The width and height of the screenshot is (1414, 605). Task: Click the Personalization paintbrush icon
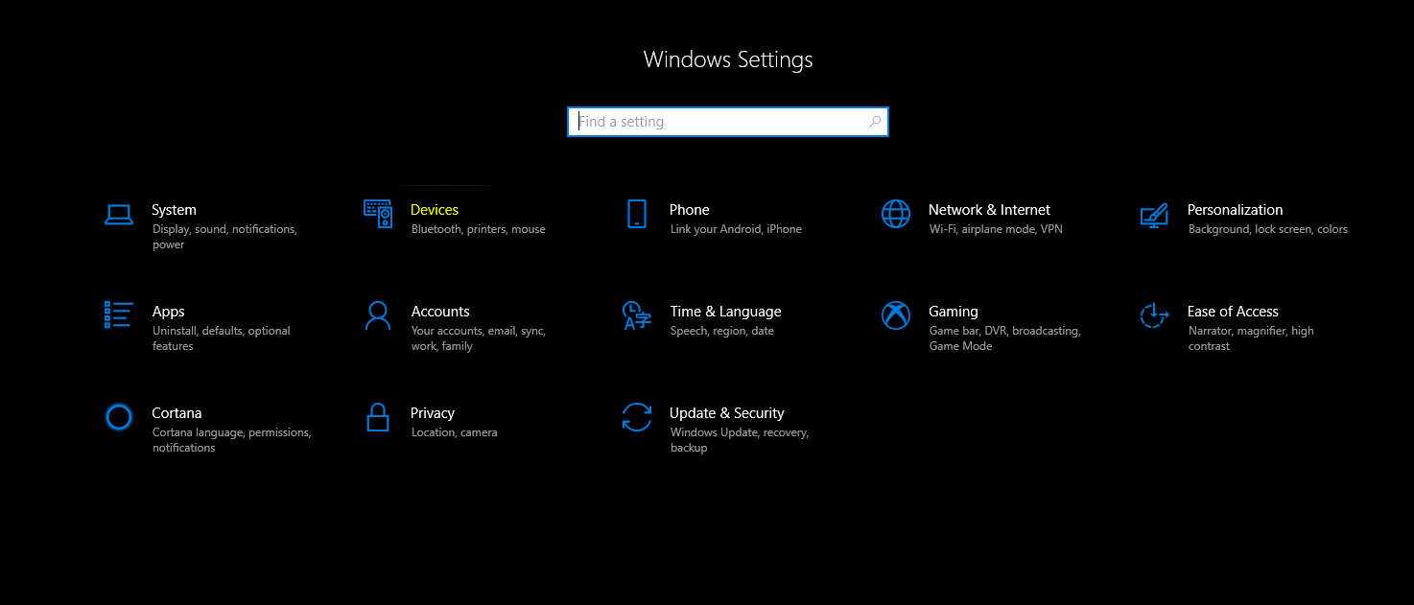click(x=1154, y=215)
